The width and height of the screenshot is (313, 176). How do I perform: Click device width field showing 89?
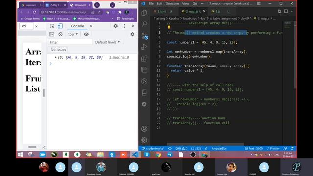click(x=26, y=26)
